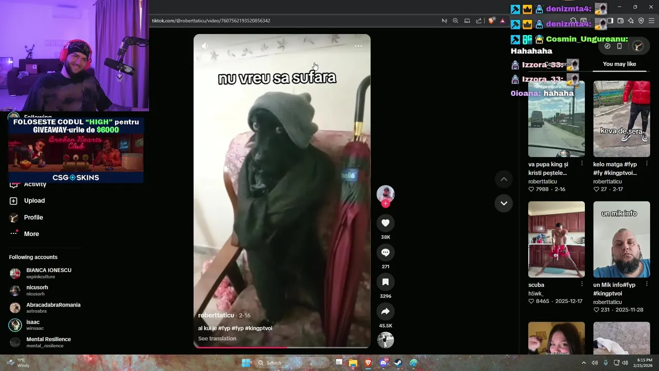659x371 pixels.
Task: Click the share page icon in address bar
Action: pos(479,21)
